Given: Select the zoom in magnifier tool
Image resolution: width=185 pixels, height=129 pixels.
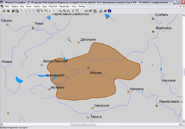Looking at the screenshot, I should click(64, 11).
